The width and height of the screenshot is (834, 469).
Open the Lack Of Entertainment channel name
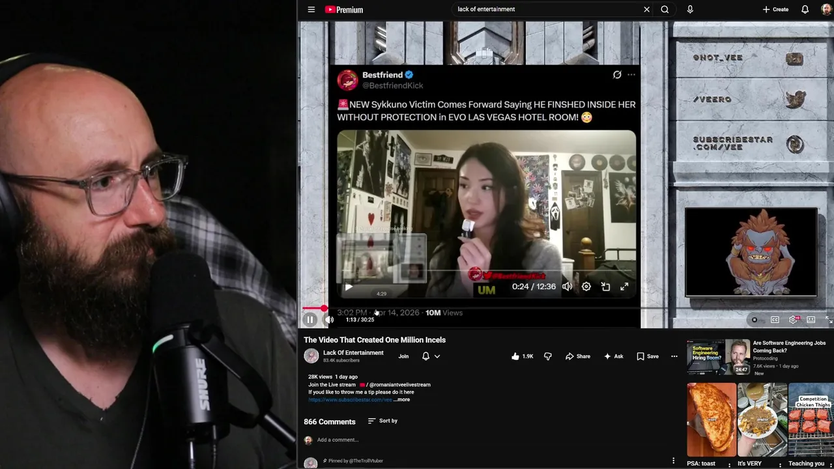353,352
